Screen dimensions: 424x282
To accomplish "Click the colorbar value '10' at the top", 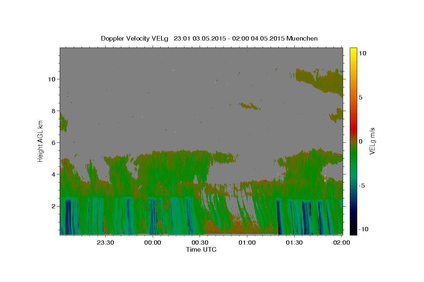I will click(x=363, y=53).
